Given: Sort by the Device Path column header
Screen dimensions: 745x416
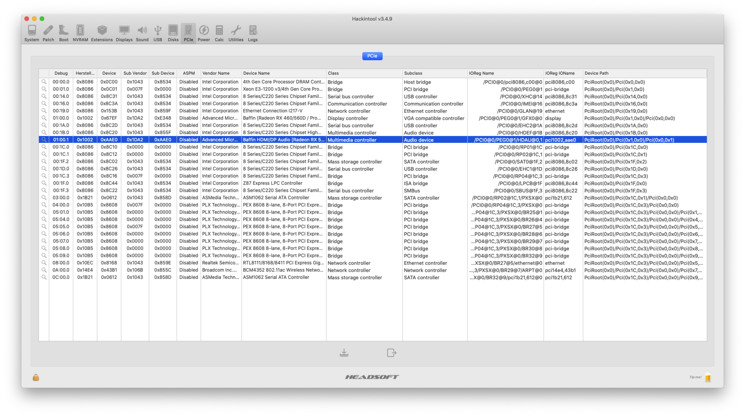Looking at the screenshot, I should pos(645,73).
